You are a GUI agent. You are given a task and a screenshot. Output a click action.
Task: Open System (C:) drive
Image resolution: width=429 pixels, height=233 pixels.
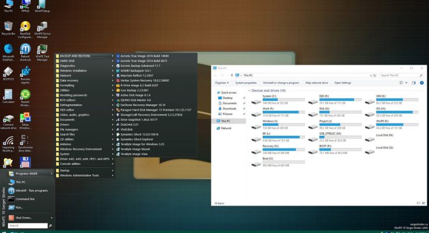point(278,100)
